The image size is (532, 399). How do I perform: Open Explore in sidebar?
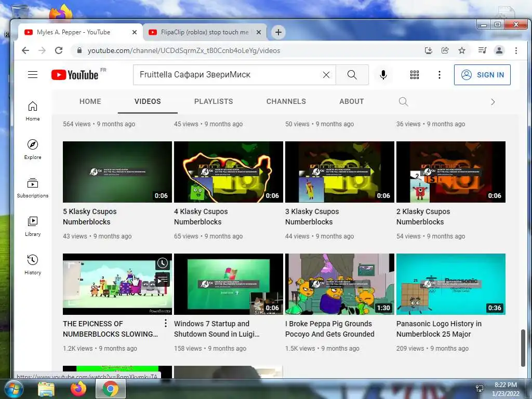click(x=33, y=150)
